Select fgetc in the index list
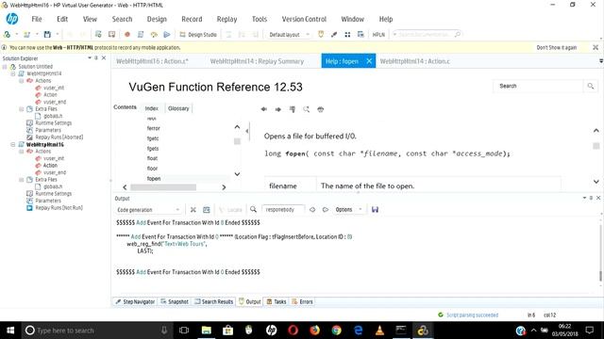This screenshot has width=604, height=339. point(153,138)
